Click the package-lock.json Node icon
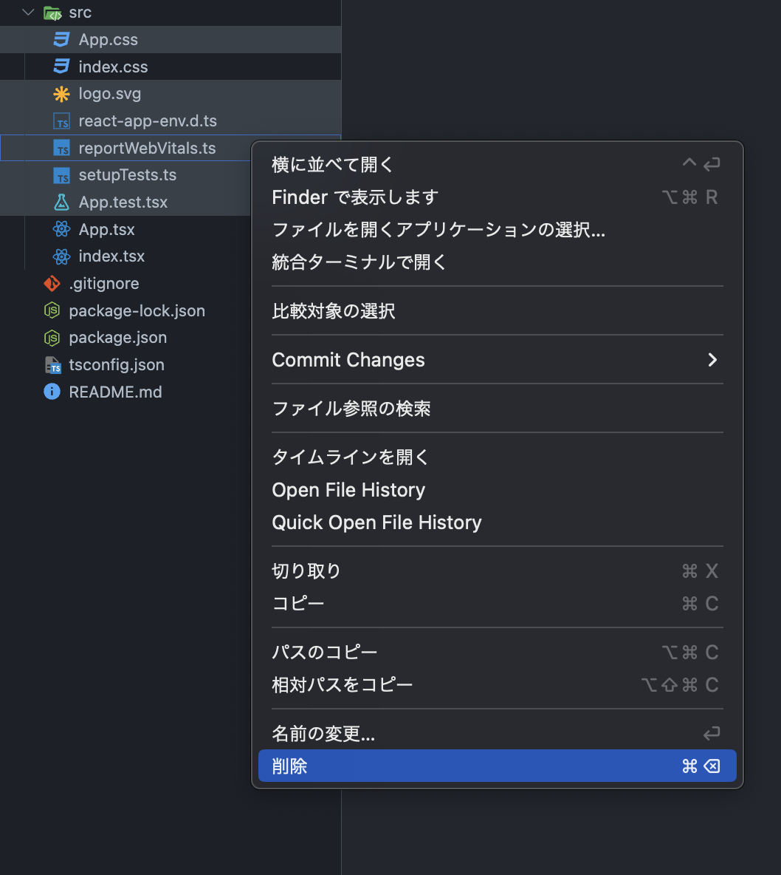 pyautogui.click(x=52, y=310)
